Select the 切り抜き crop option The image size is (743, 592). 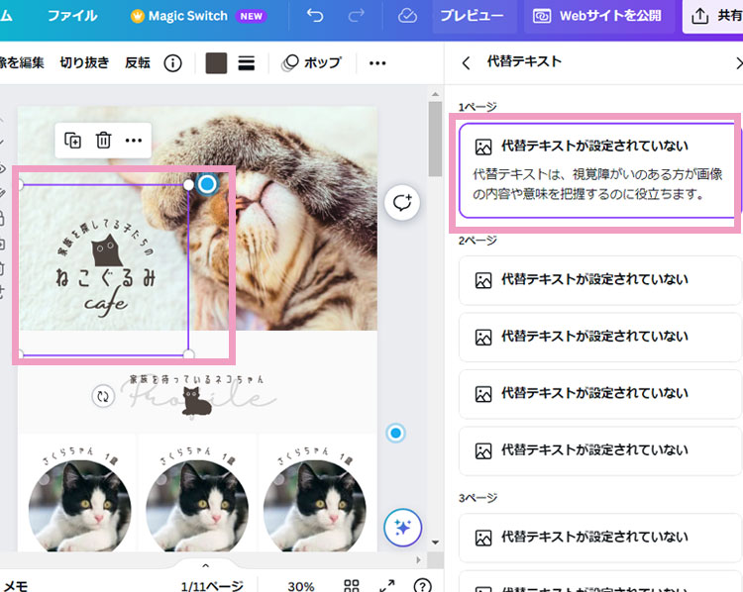pos(84,62)
